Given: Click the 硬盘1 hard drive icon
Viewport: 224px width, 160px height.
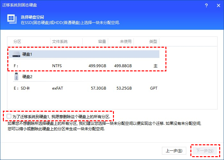Looking at the screenshot, I should [16, 55].
